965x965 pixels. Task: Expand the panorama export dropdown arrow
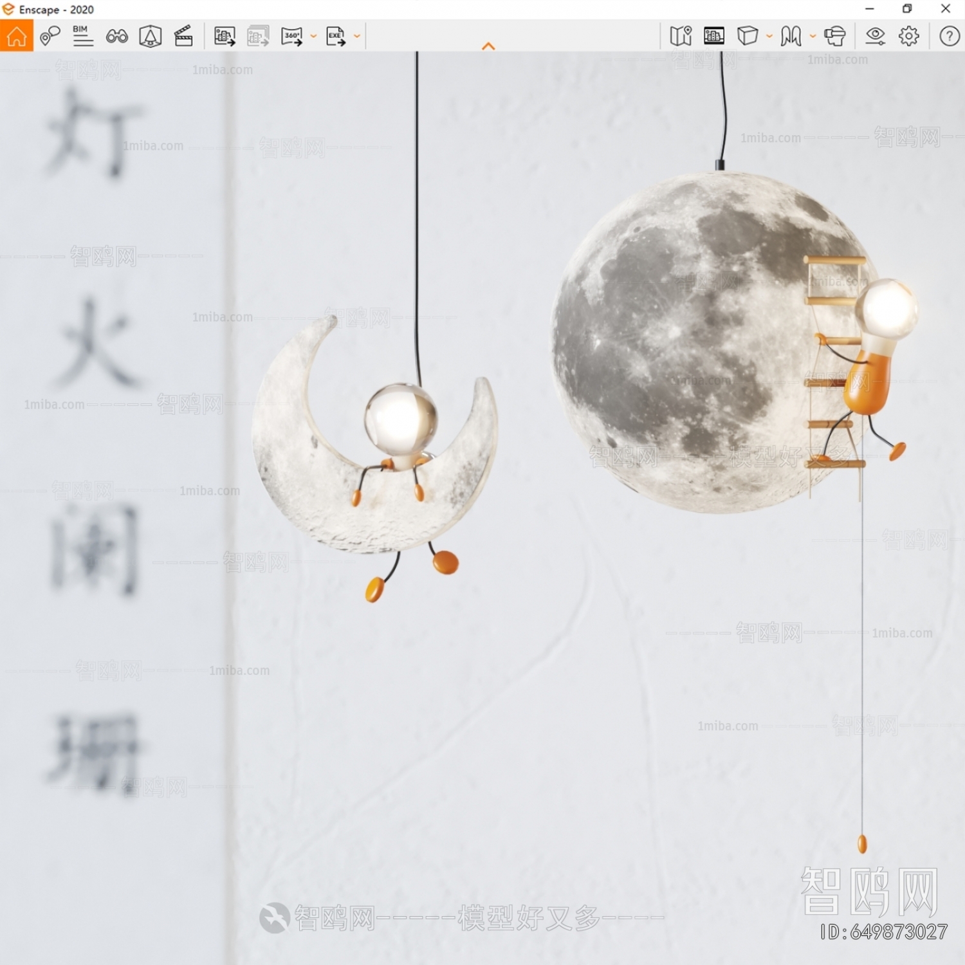tap(313, 37)
